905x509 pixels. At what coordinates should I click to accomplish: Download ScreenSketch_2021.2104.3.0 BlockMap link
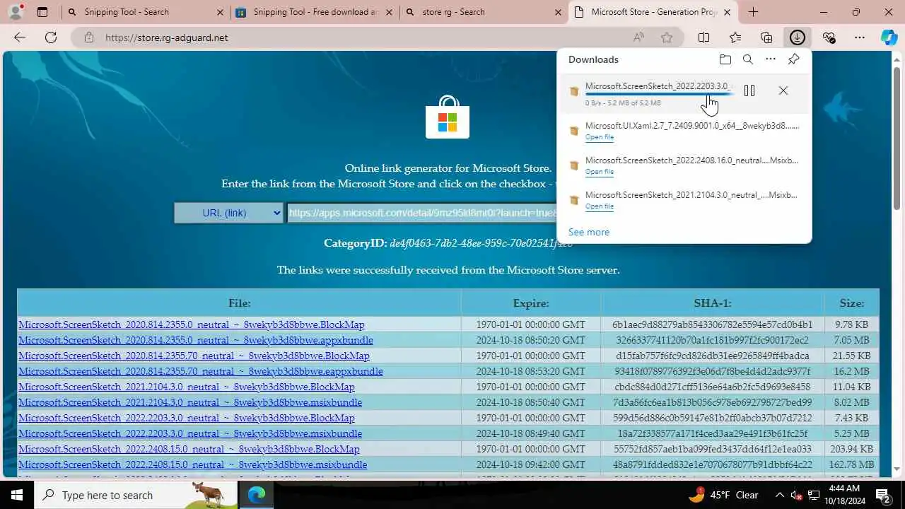click(x=187, y=387)
